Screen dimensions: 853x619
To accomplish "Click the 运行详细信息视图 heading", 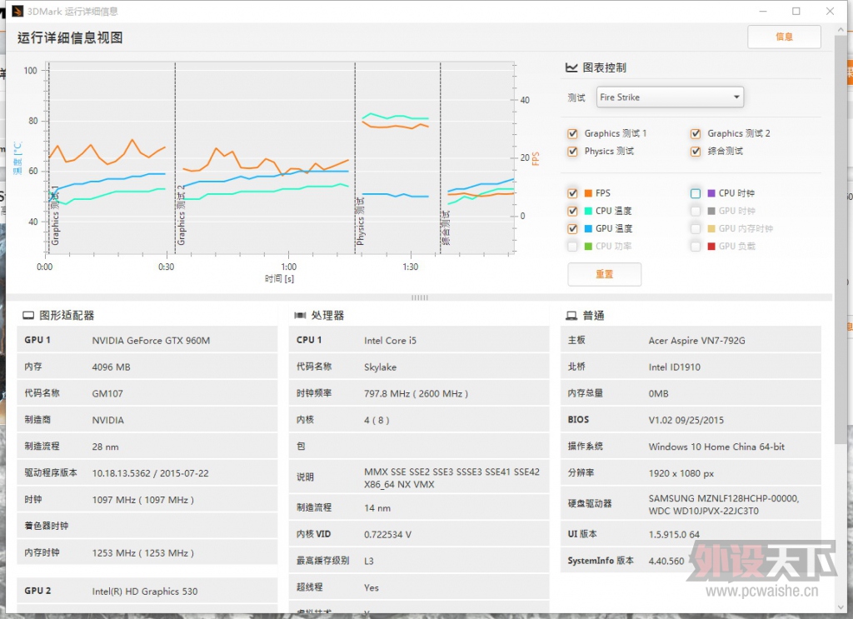I will click(70, 37).
